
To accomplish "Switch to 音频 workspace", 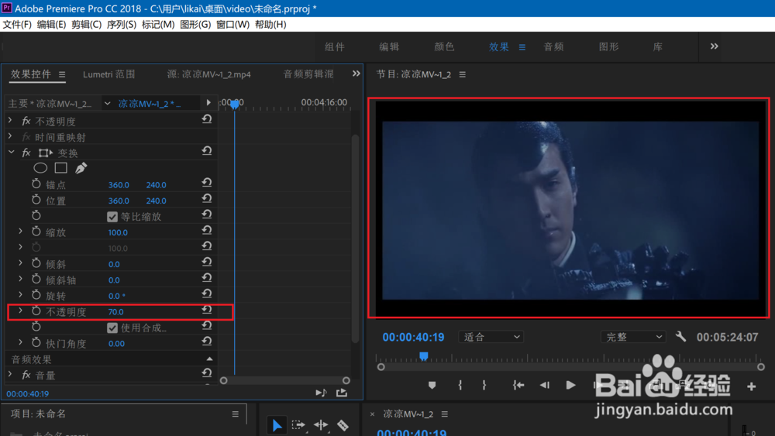I will click(553, 47).
